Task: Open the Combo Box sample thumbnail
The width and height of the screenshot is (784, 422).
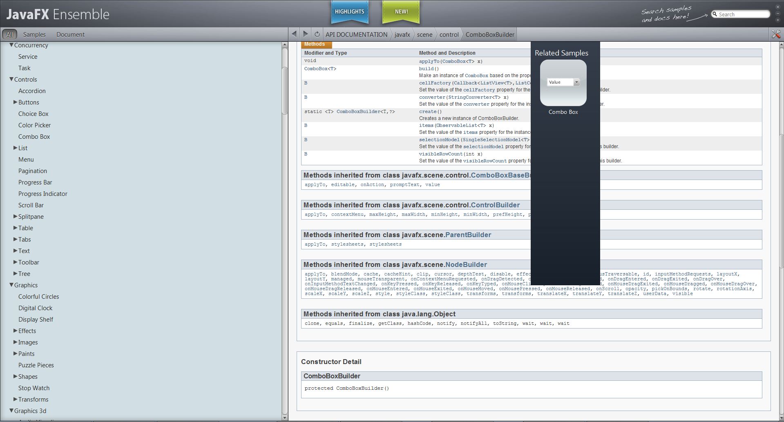Action: tap(563, 83)
